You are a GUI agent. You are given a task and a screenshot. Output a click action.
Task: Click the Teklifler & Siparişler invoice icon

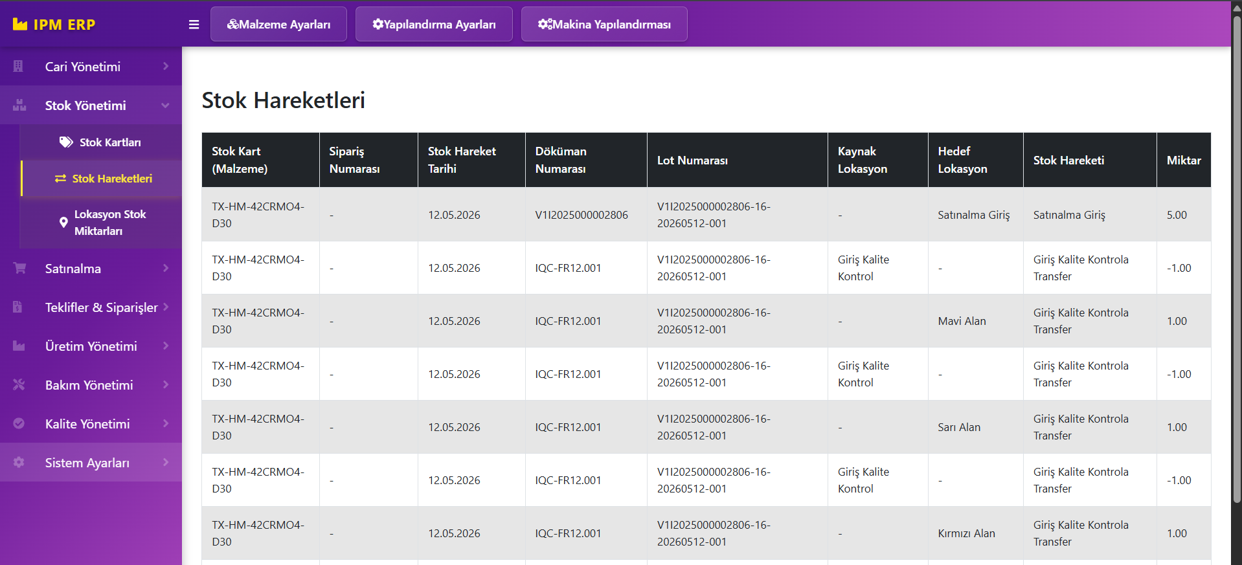tap(17, 307)
